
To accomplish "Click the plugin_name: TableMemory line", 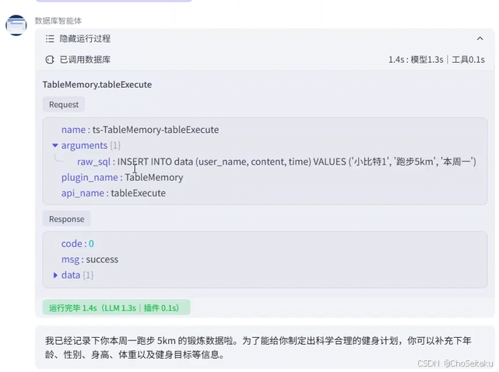I will click(122, 177).
